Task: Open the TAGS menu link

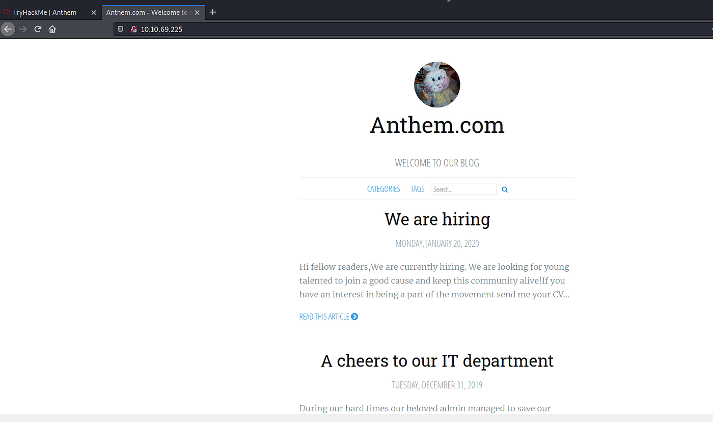Action: pos(418,189)
